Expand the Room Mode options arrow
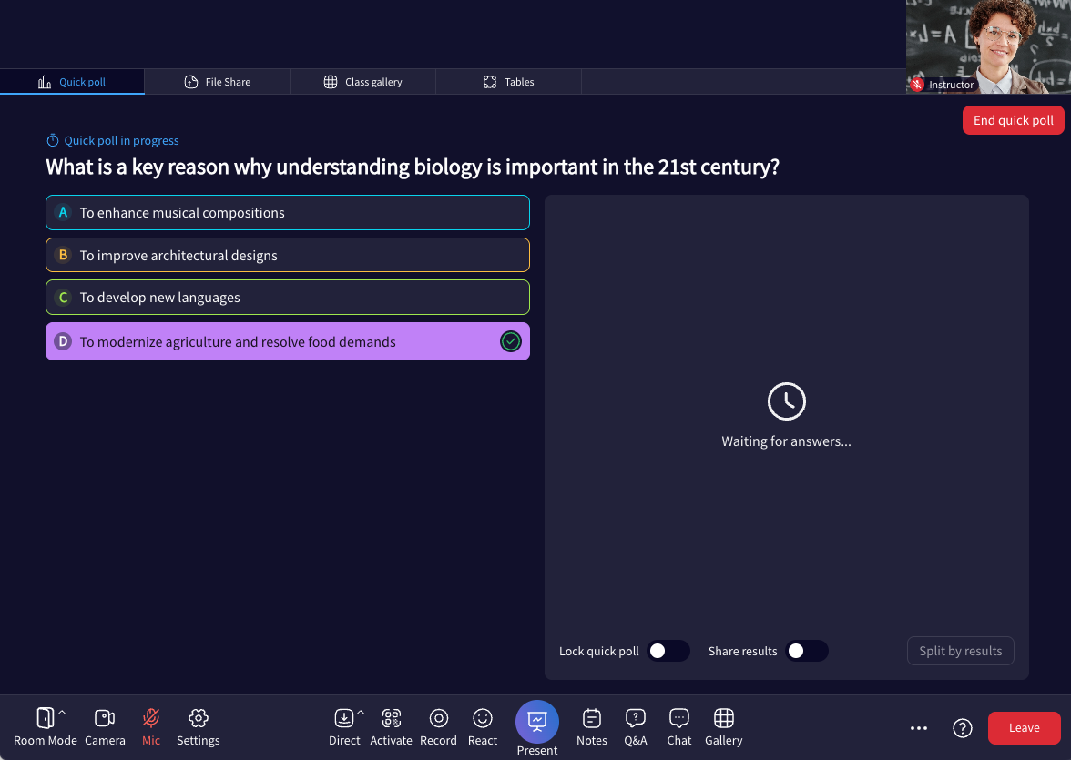 coord(62,713)
